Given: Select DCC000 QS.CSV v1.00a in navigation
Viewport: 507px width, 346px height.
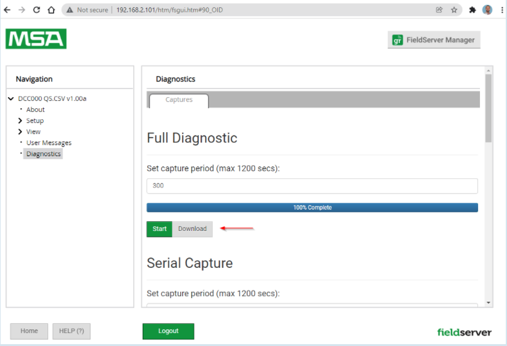Looking at the screenshot, I should pos(52,98).
